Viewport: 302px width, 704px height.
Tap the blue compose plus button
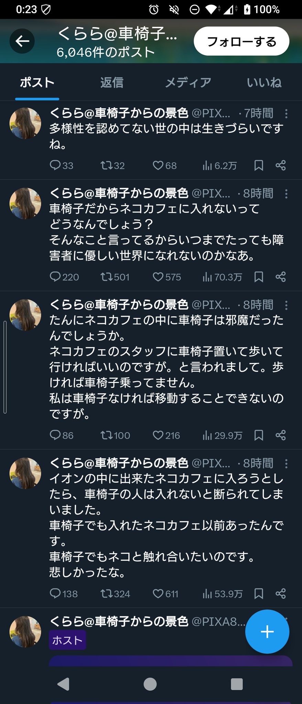[267, 631]
